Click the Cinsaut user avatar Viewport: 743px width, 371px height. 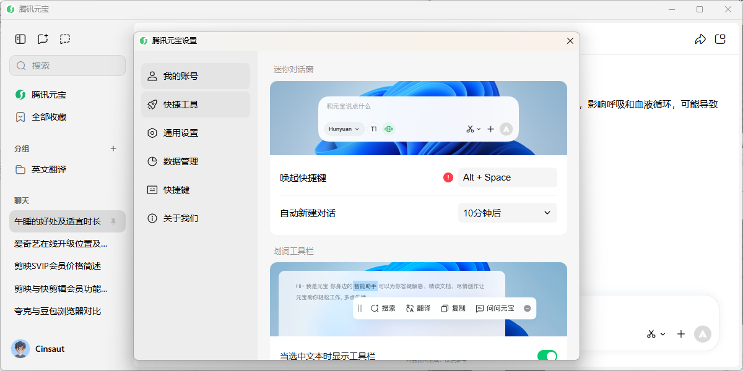click(x=20, y=349)
